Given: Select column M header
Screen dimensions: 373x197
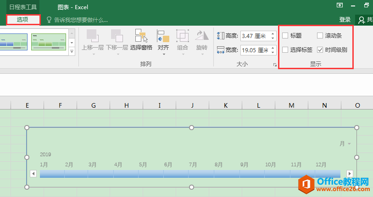Looking at the screenshot, I should tap(292, 105).
